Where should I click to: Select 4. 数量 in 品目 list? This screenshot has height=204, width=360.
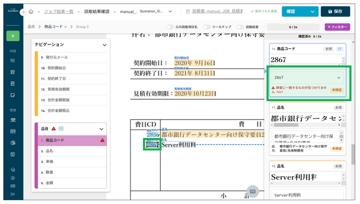(72, 172)
